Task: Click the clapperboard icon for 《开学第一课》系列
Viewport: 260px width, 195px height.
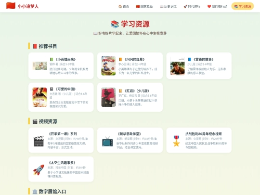Action: point(39,141)
